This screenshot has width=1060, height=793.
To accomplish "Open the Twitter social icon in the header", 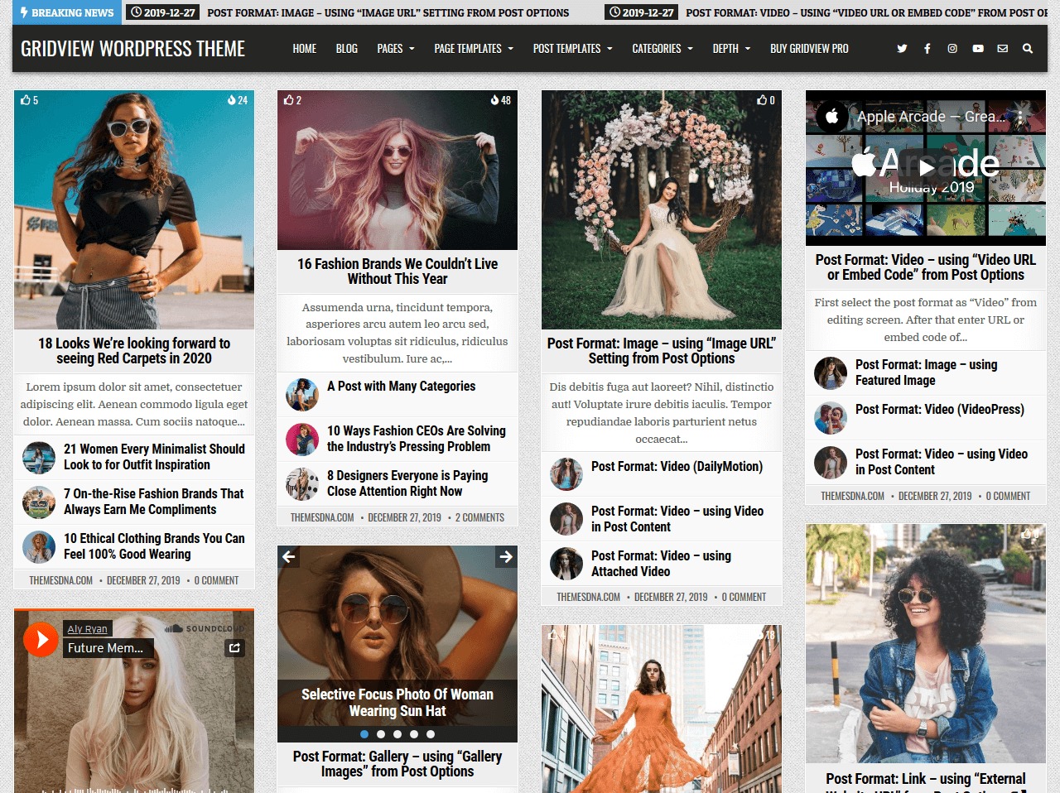I will 902,49.
